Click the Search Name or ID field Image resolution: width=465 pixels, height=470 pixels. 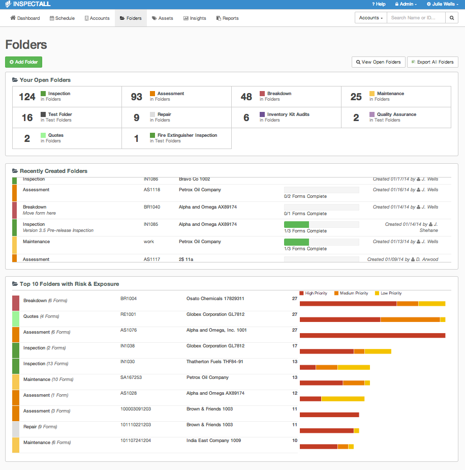[x=416, y=18]
